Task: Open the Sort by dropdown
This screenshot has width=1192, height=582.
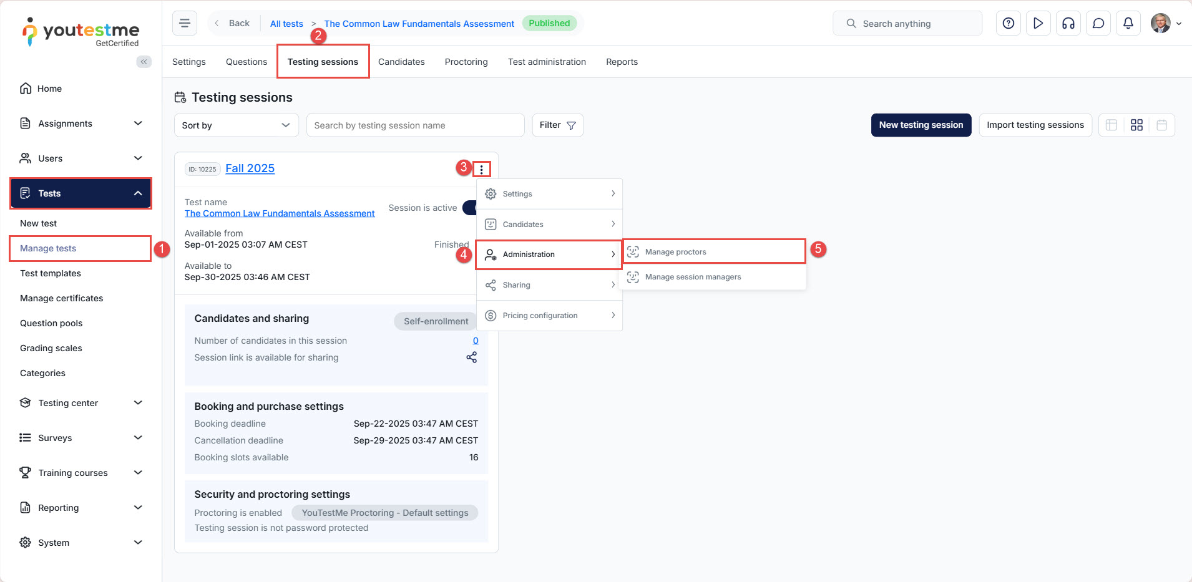Action: point(236,125)
